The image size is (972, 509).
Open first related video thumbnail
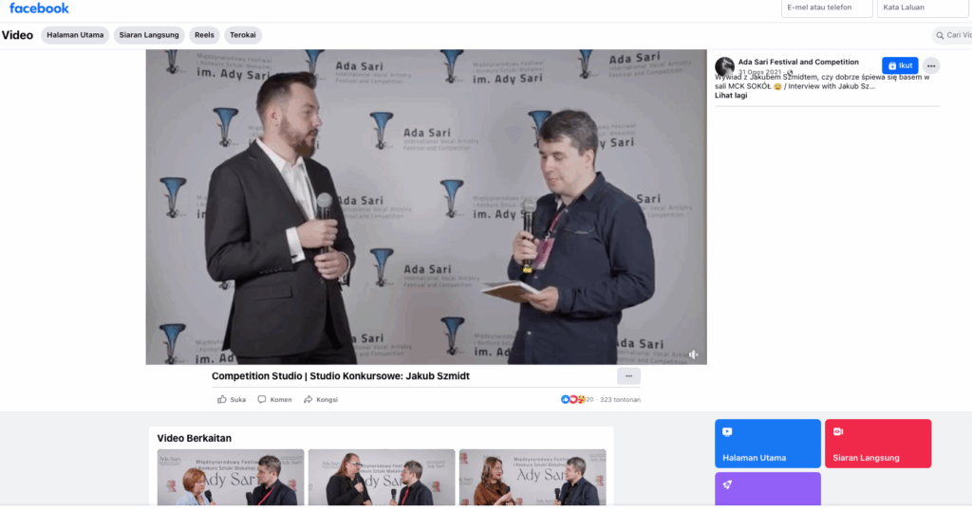click(x=230, y=477)
